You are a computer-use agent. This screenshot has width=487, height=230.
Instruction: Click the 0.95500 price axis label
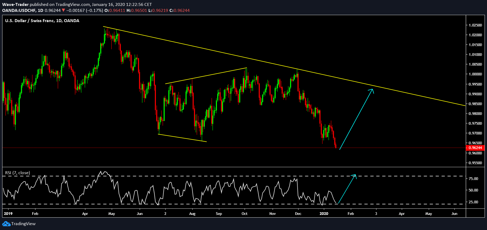point(475,163)
